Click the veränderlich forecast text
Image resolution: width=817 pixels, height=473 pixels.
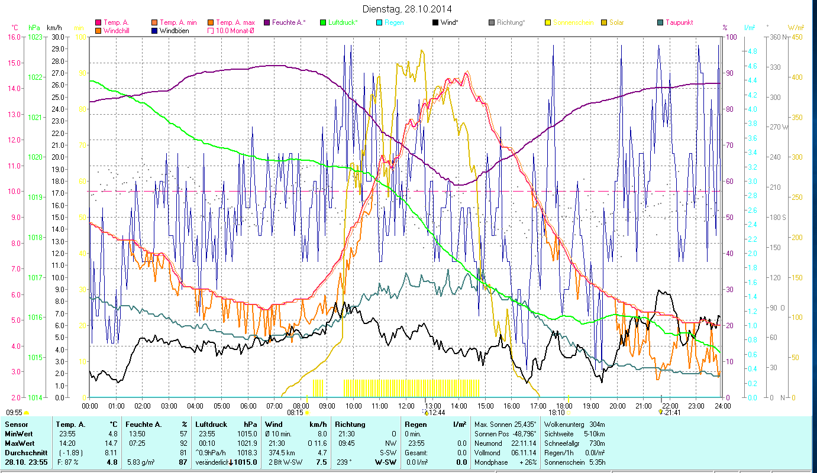pyautogui.click(x=212, y=462)
